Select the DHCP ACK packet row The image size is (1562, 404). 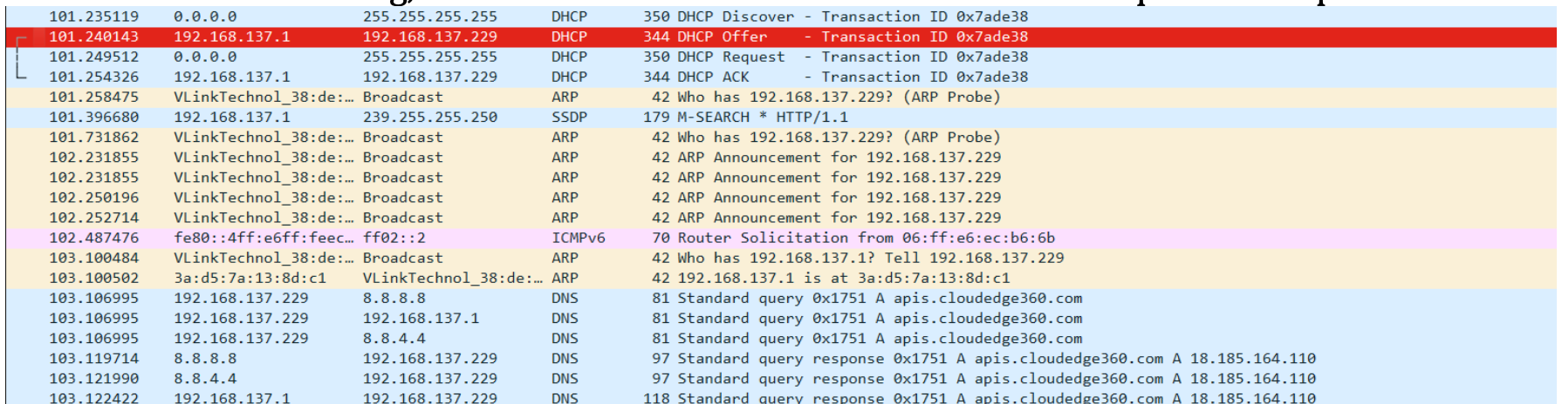click(x=781, y=77)
